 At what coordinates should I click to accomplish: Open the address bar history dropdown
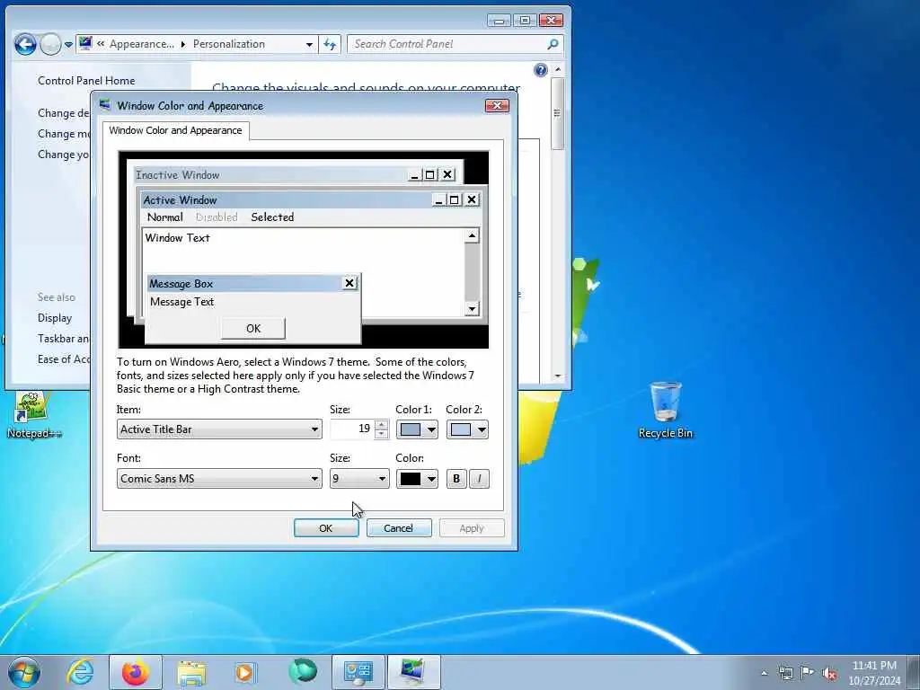pos(309,44)
